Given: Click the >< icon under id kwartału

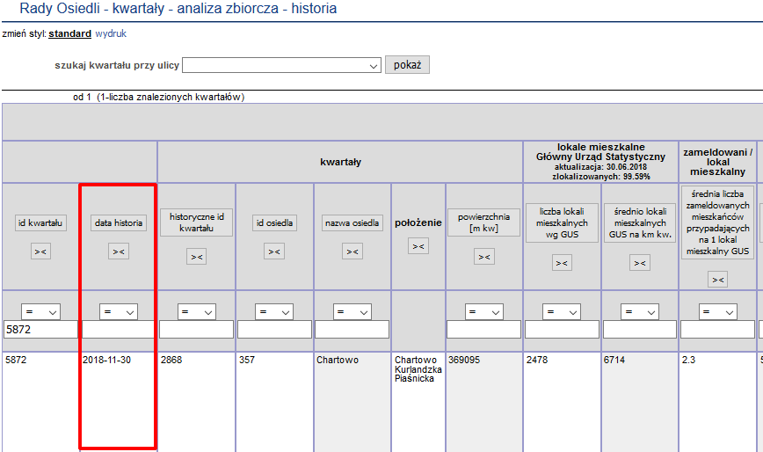Looking at the screenshot, I should (x=40, y=252).
